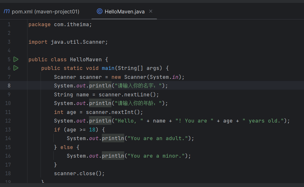The image size is (304, 187).
Task: Click 'java.util.Scanner;' on line 3
Action: pyautogui.click(x=79, y=42)
